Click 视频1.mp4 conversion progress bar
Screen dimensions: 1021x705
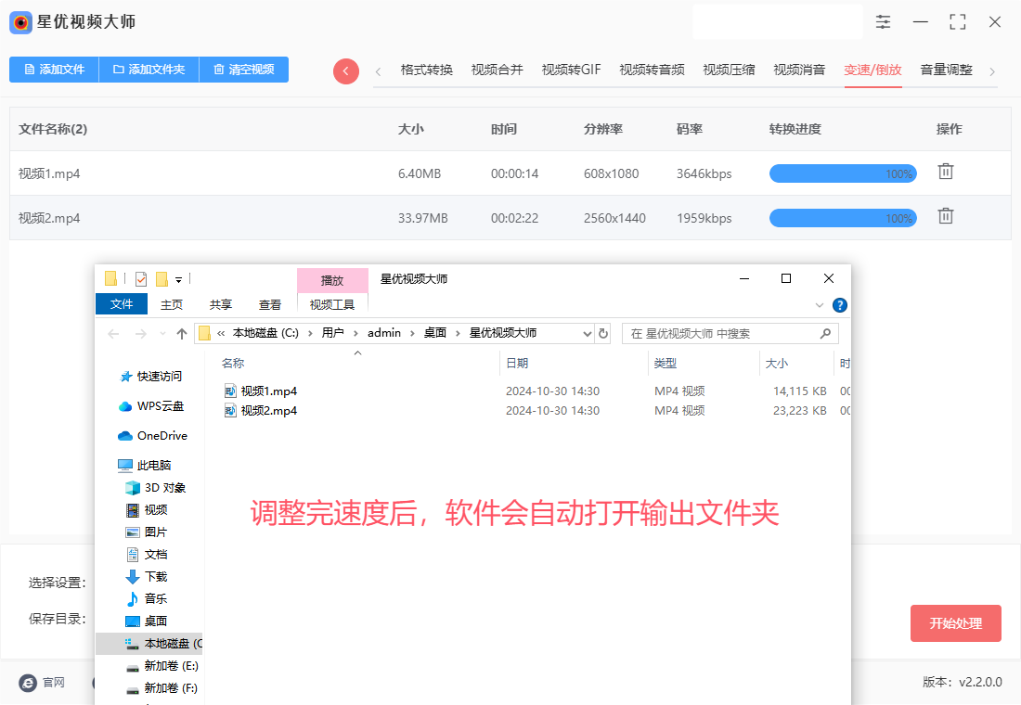point(843,173)
